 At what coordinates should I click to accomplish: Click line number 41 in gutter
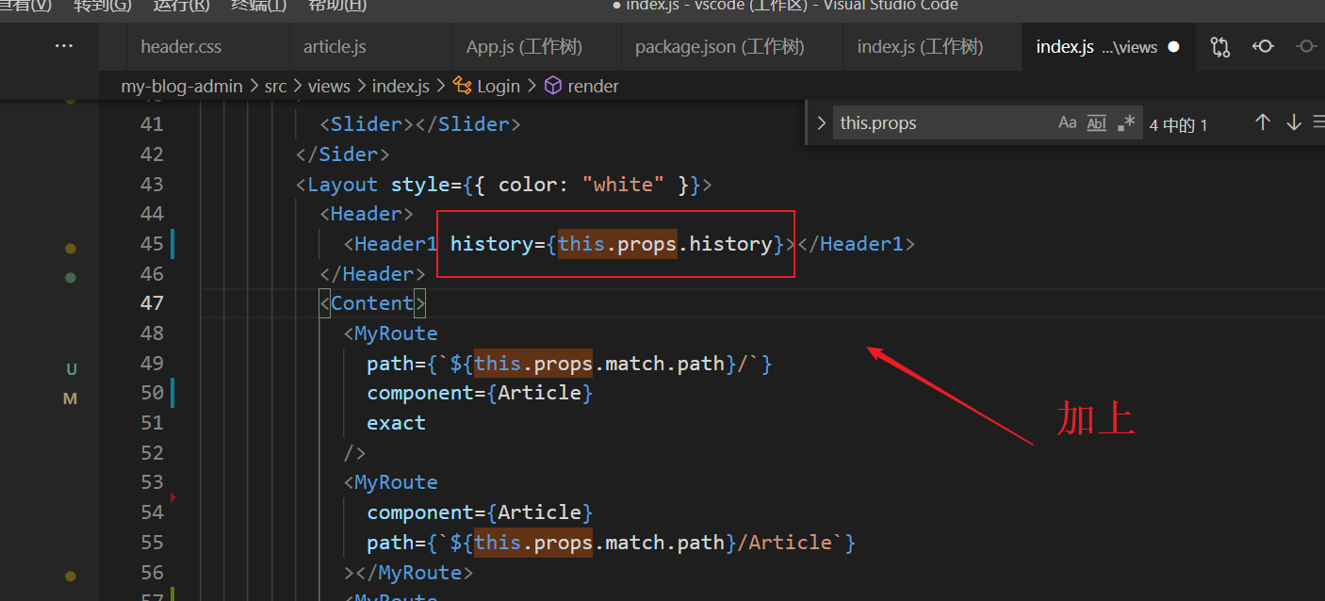[x=151, y=124]
